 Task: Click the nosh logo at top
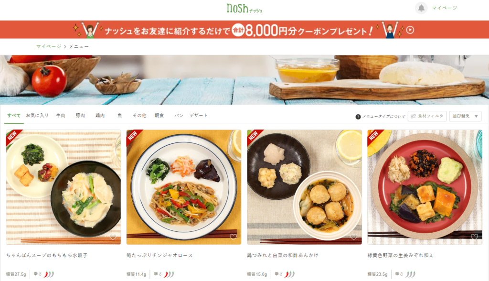click(x=244, y=8)
